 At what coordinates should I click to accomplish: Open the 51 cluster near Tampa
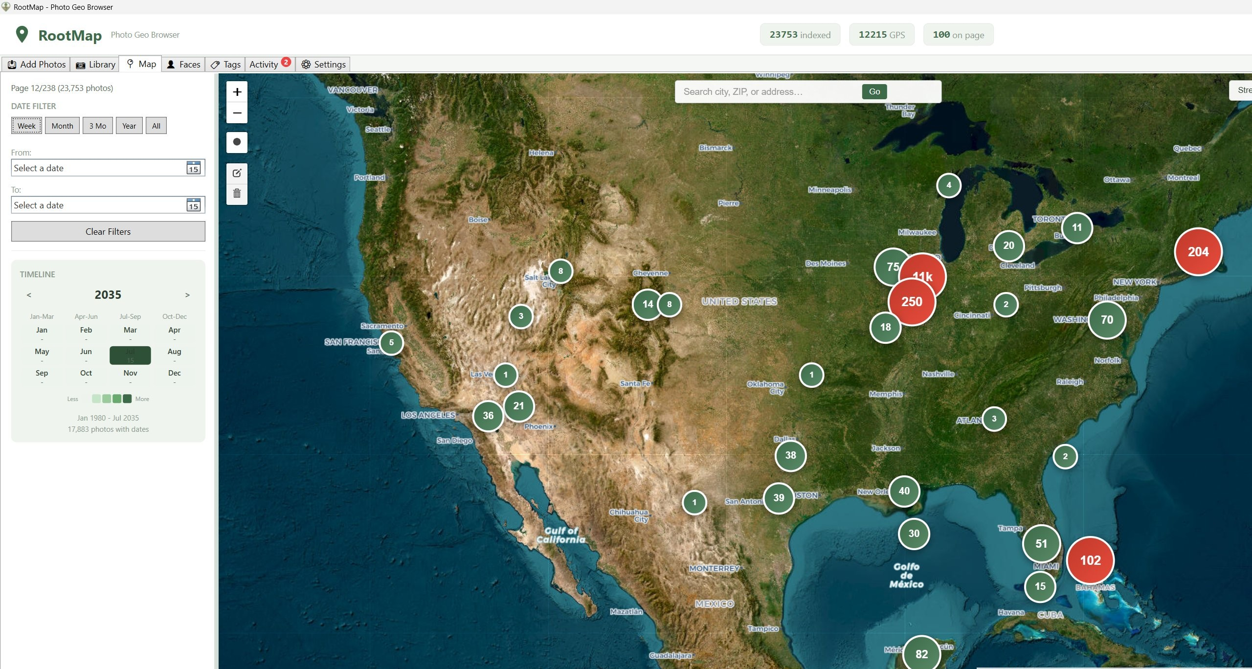(1042, 544)
